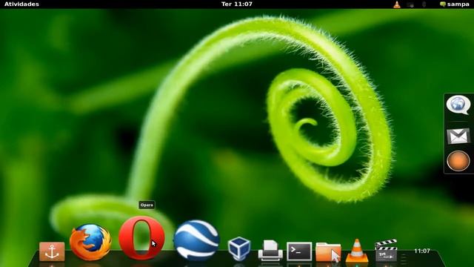Screen dimensions: 474x267
Task: Click the dock anchor icon
Action: [x=52, y=251]
